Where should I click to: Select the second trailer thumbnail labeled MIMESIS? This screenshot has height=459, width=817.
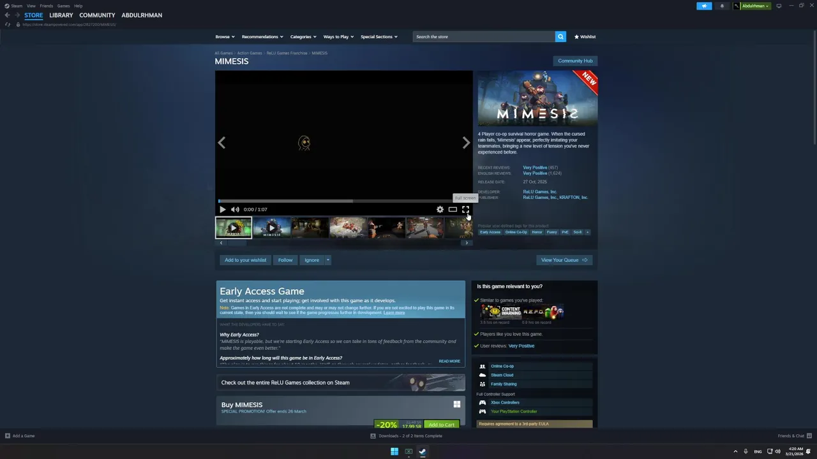pos(271,228)
